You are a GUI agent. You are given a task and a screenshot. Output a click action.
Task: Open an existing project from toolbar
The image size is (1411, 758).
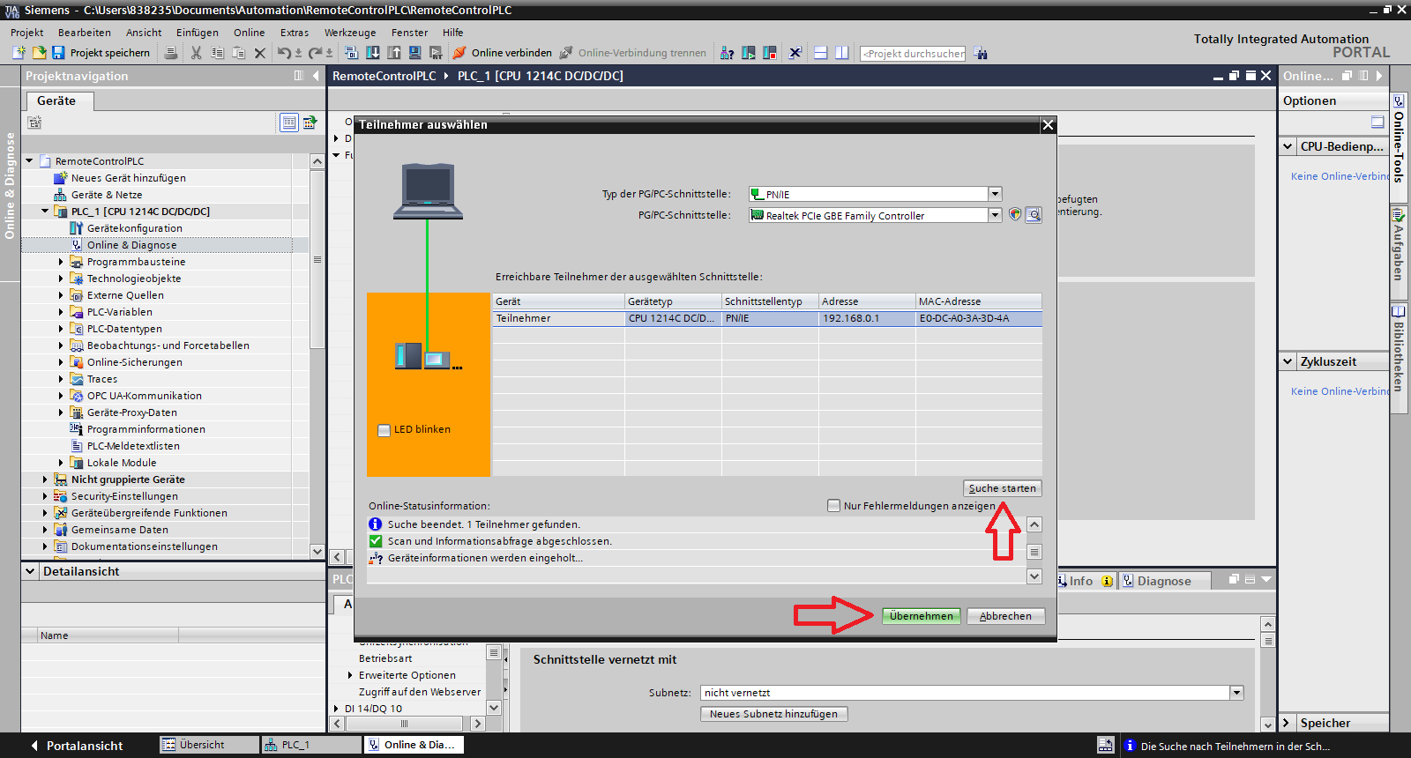tap(39, 53)
